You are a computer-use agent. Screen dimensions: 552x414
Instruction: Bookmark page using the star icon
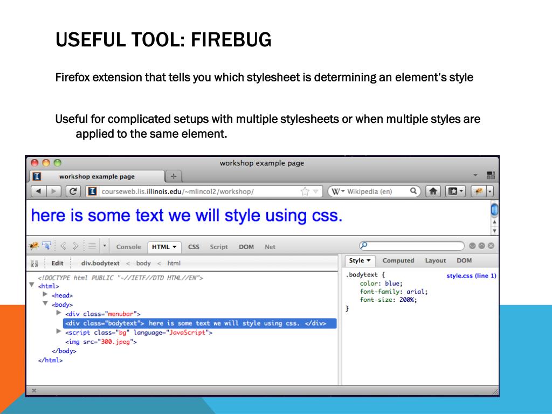point(305,191)
